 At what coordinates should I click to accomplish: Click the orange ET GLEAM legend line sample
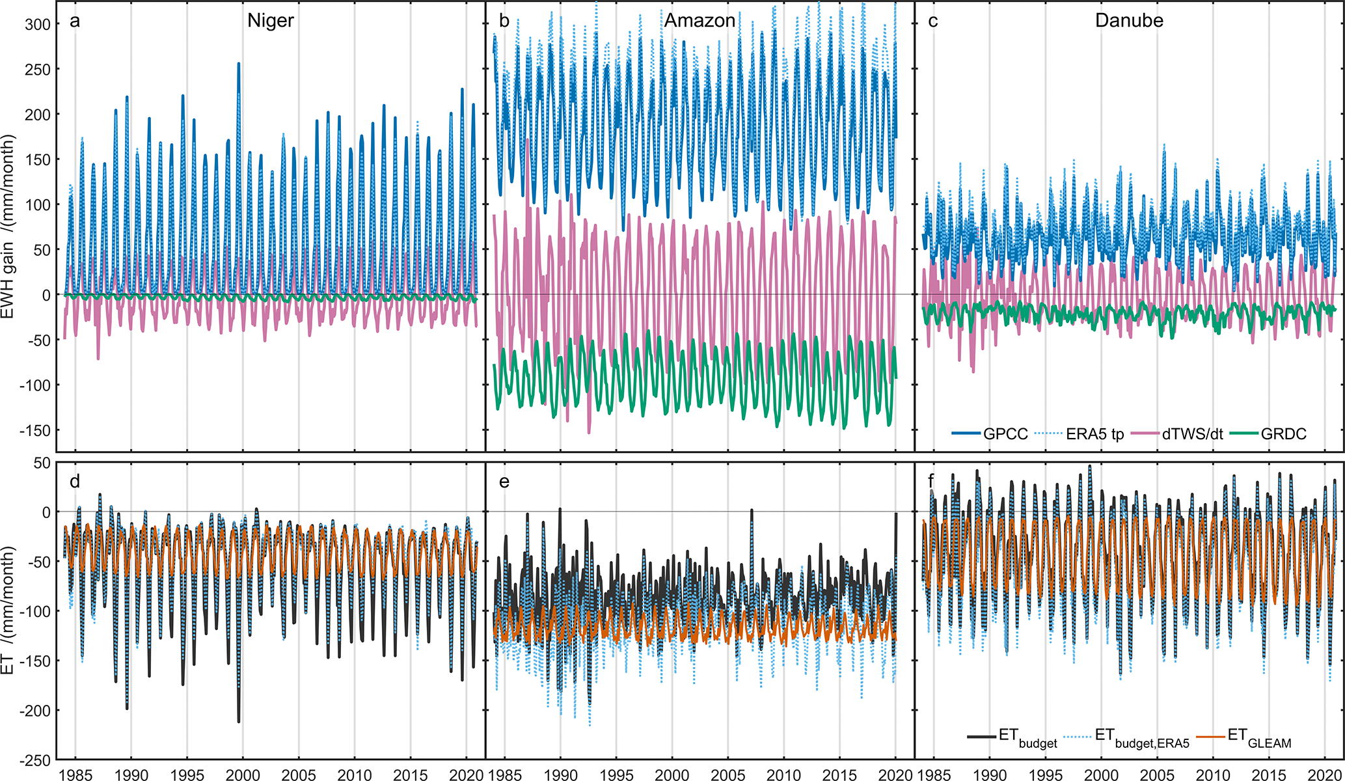[x=1210, y=737]
